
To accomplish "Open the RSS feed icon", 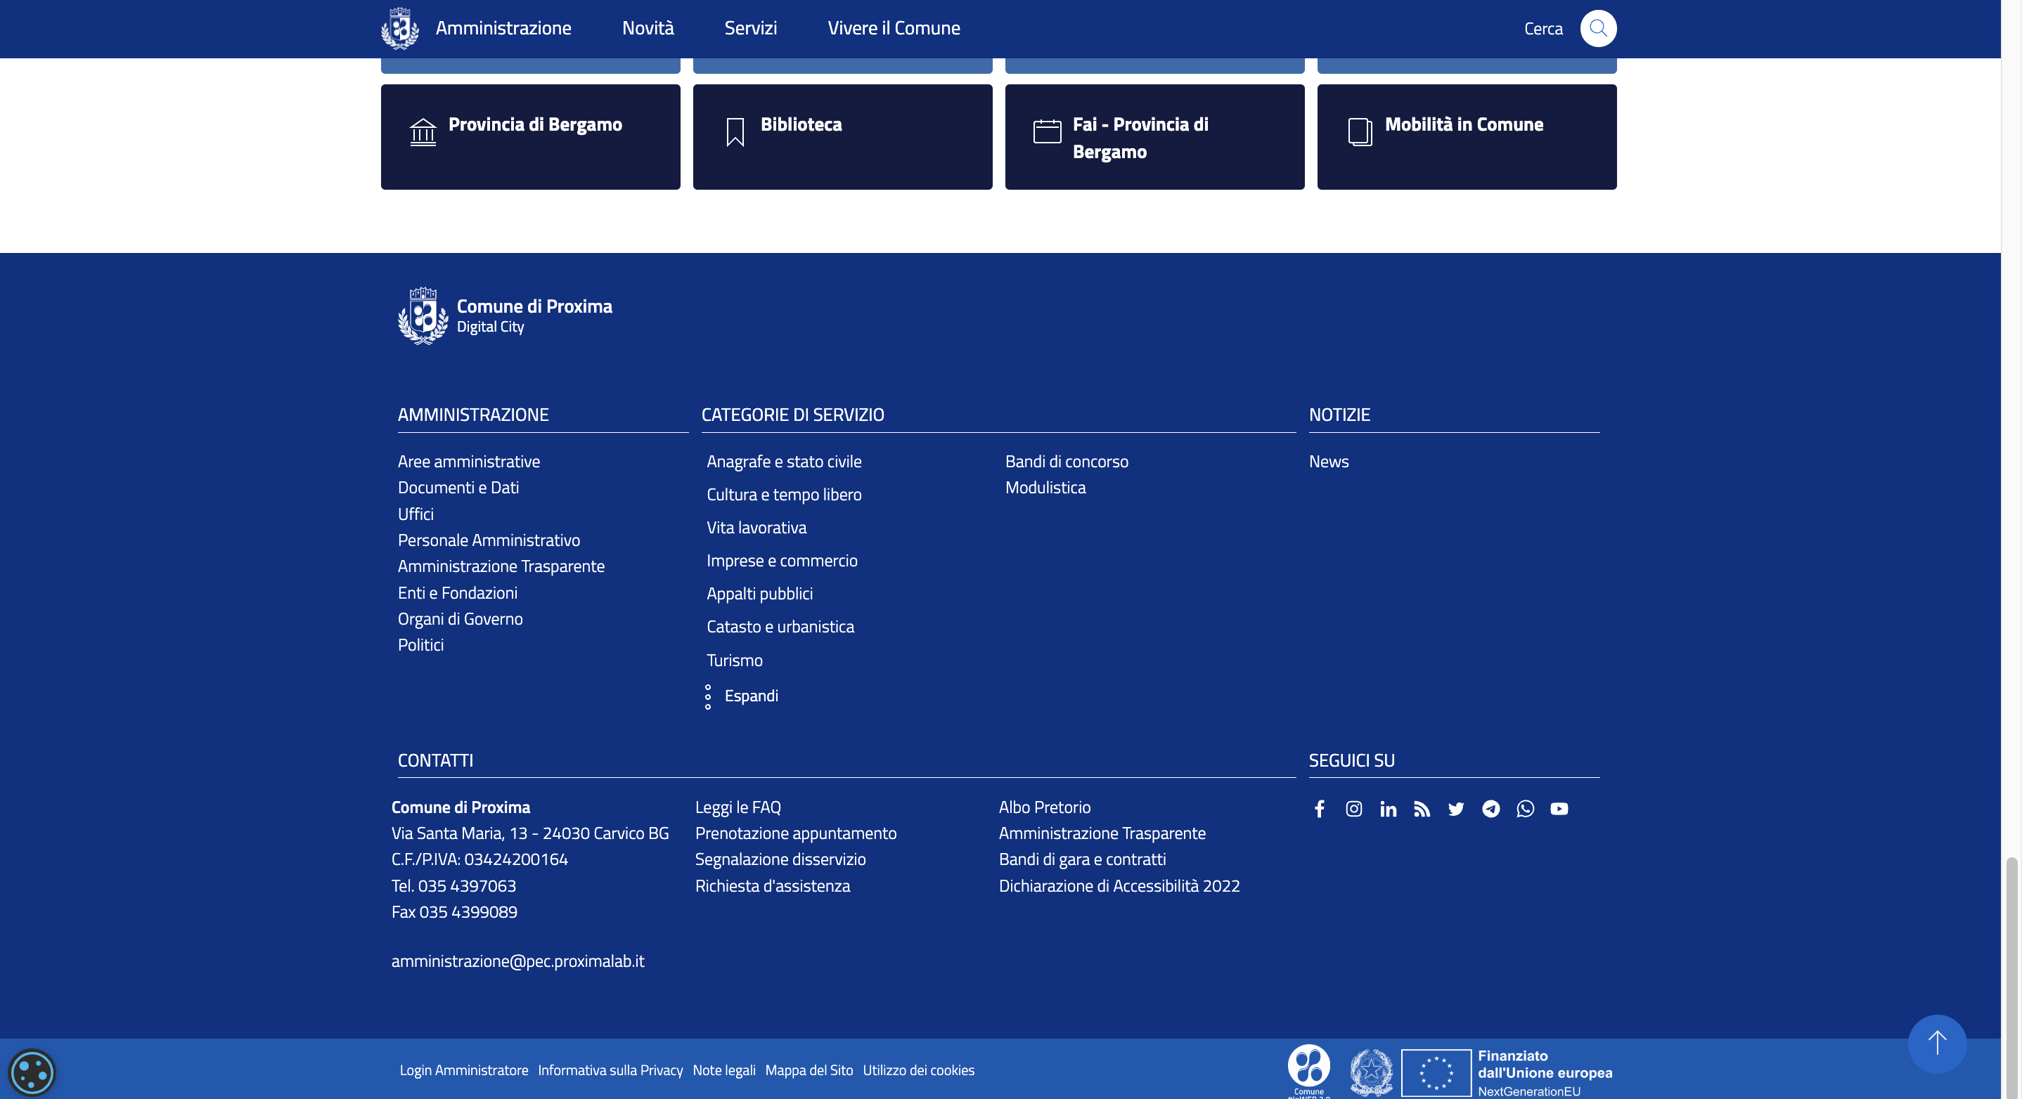I will pyautogui.click(x=1422, y=809).
